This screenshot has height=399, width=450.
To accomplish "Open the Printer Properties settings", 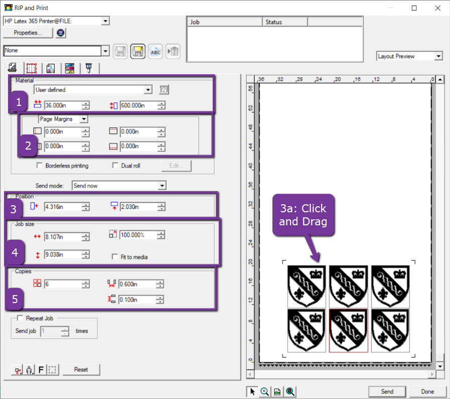I will click(x=28, y=33).
